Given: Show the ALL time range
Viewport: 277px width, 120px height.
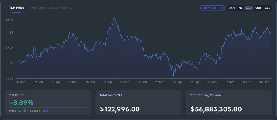Looking at the screenshot, I should click(x=267, y=8).
